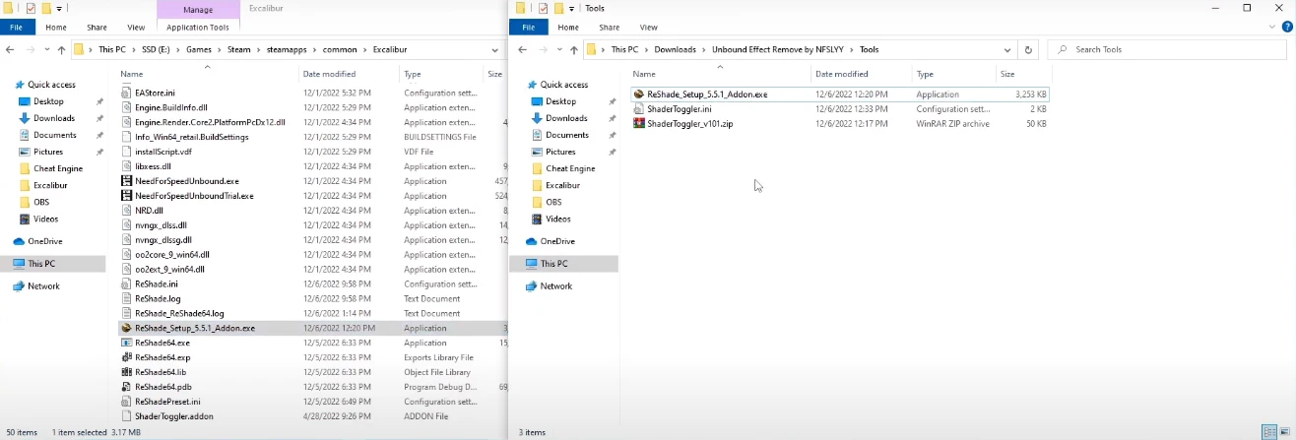Viewport: 1296px width, 440px height.
Task: Open the Application Tools ribbon tab
Action: click(198, 28)
